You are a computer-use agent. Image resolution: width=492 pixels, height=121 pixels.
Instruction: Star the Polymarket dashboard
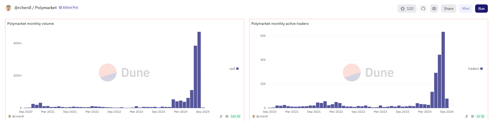click(407, 9)
